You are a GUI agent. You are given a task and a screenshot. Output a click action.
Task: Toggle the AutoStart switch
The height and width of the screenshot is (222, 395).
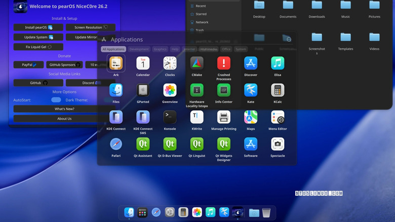click(x=56, y=100)
